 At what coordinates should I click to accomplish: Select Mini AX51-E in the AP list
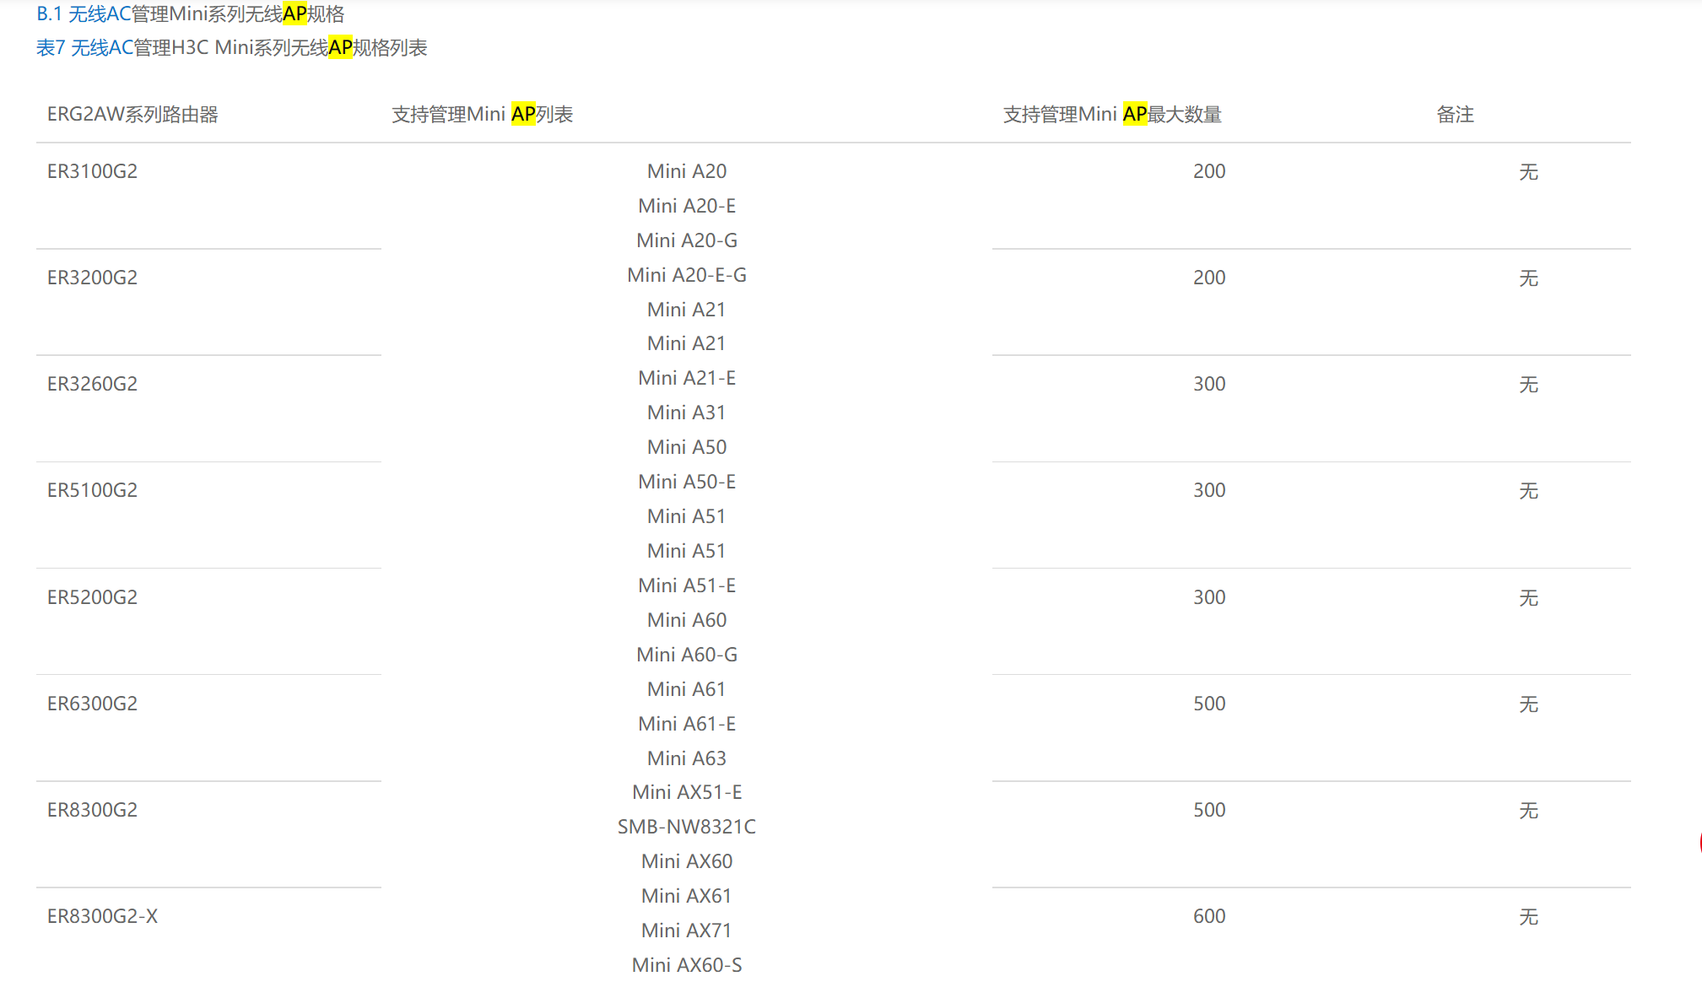(686, 792)
